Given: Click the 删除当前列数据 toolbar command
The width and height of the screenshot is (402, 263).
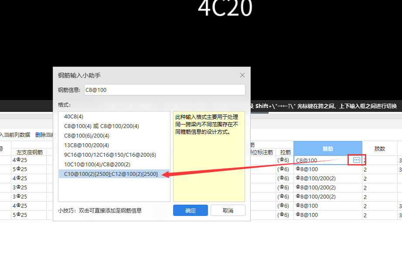Looking at the screenshot, I should point(44,135).
